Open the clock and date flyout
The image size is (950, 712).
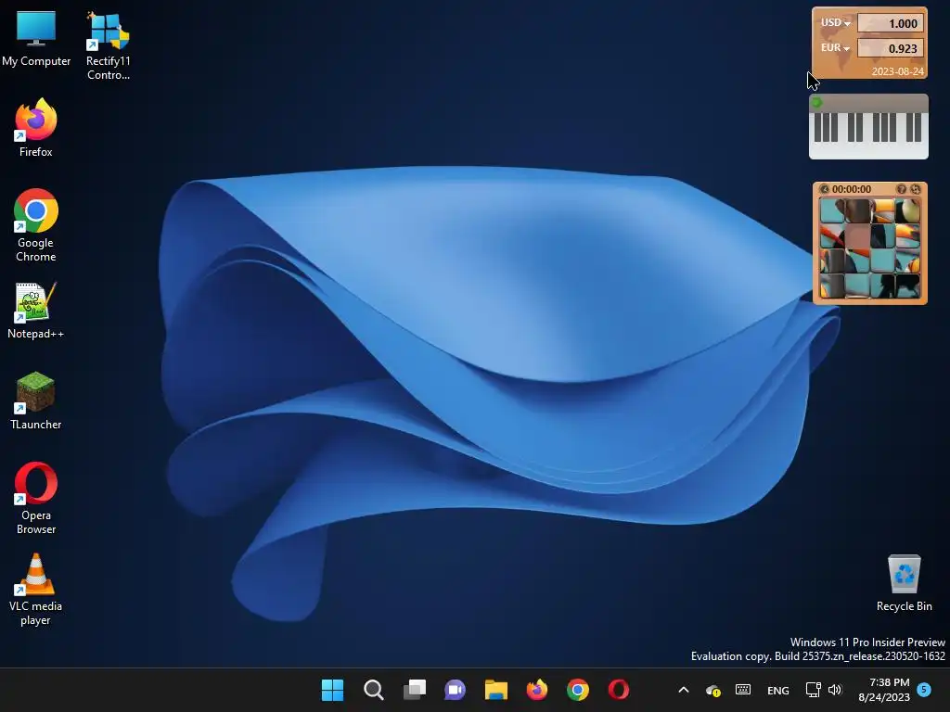884,690
